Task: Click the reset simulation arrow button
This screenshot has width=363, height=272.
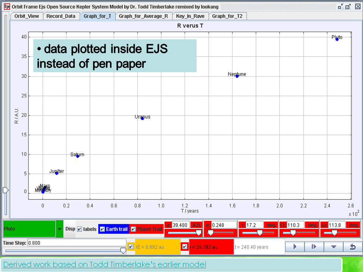Action: pos(352,247)
